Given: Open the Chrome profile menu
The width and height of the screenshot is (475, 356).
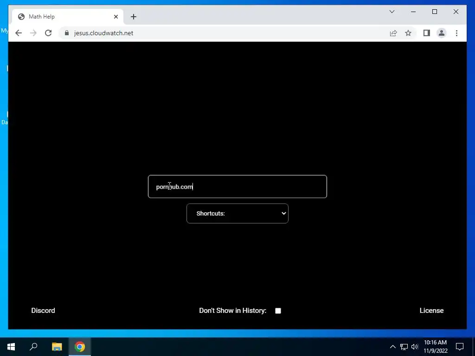Looking at the screenshot, I should click(442, 33).
